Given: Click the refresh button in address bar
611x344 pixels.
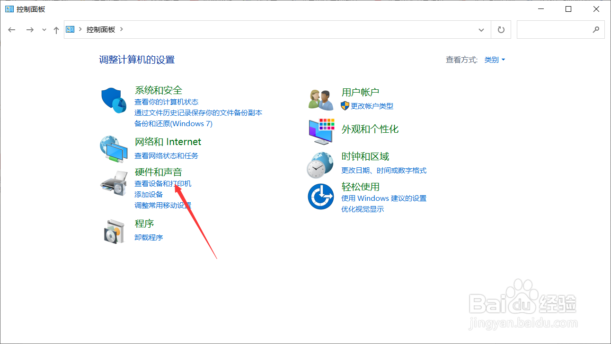Looking at the screenshot, I should [501, 29].
